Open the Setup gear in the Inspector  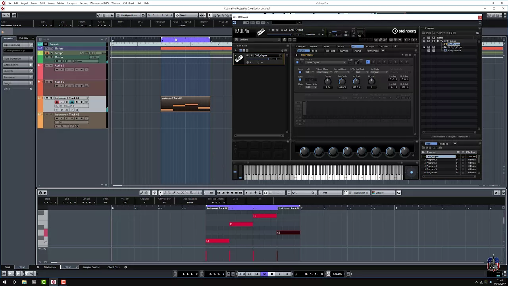(31, 89)
